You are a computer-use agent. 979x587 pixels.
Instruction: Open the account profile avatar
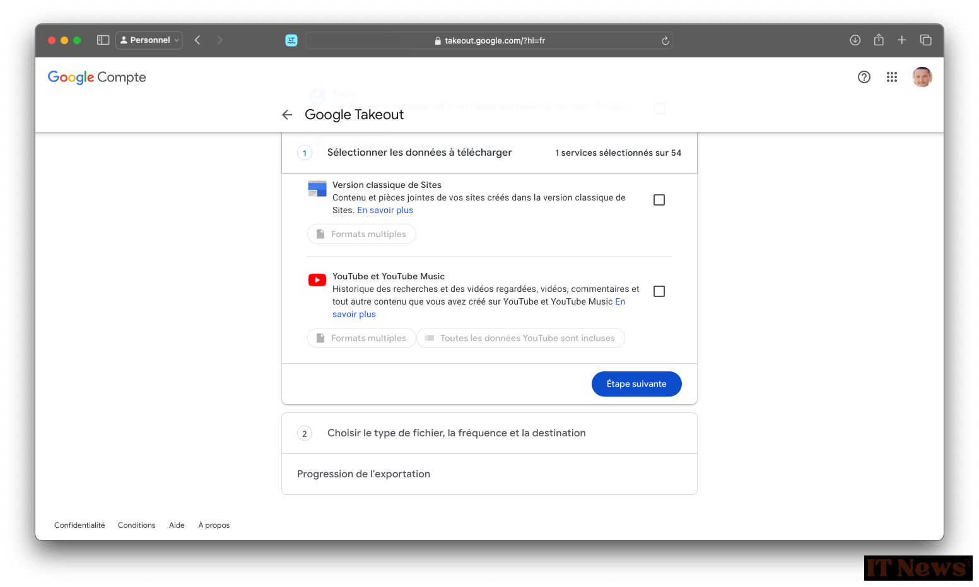pyautogui.click(x=922, y=77)
